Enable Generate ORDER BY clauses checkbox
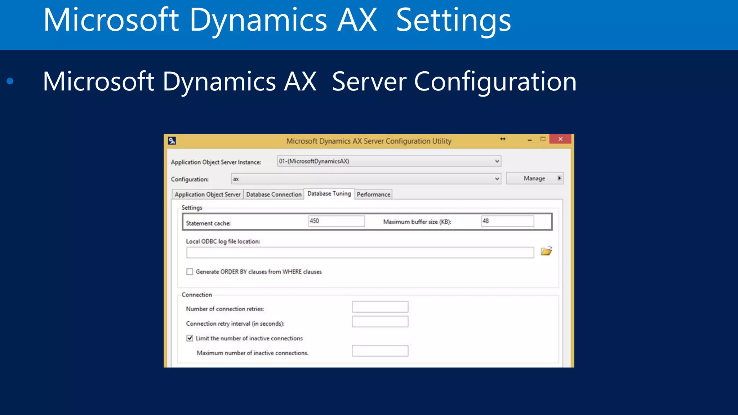Image resolution: width=738 pixels, height=415 pixels. (x=190, y=272)
